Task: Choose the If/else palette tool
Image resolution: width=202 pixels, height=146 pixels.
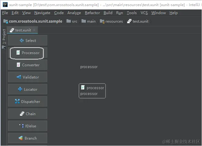Action: click(x=28, y=126)
